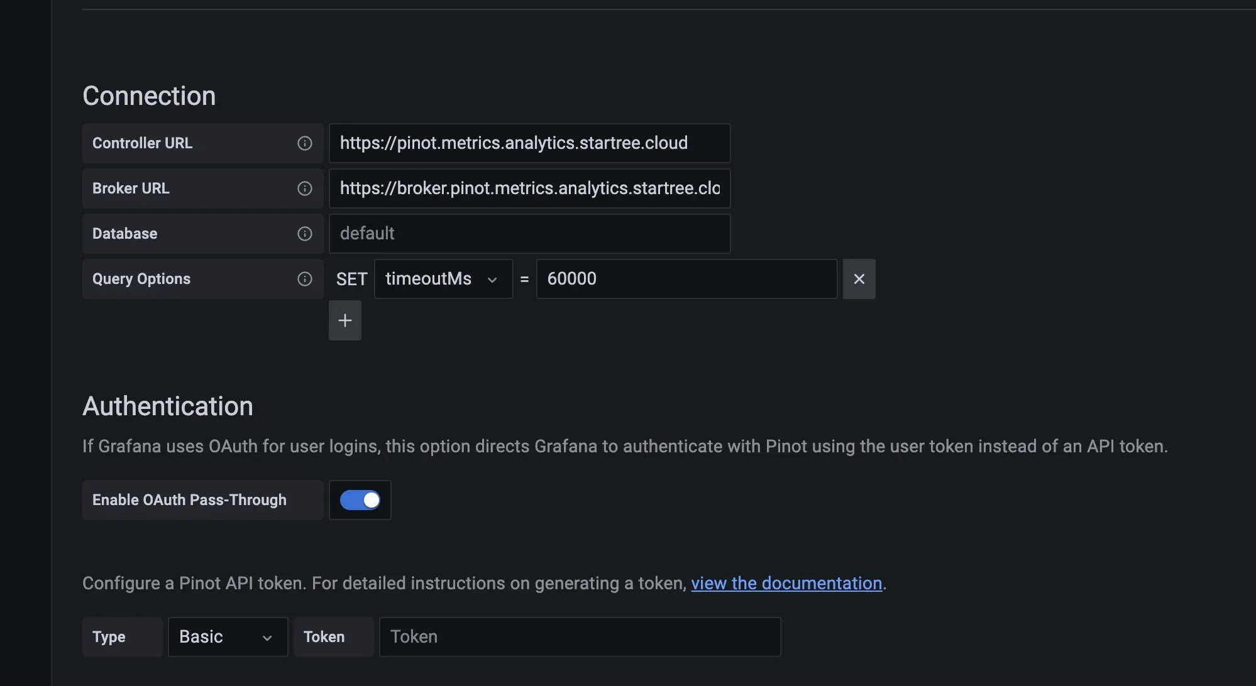
Task: Click the Database field info icon
Action: click(x=305, y=234)
